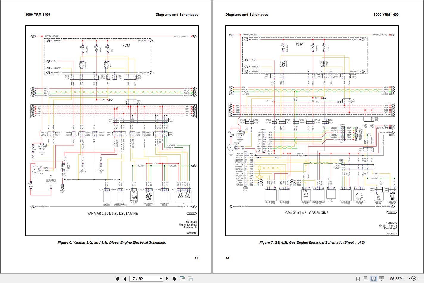424x283 pixels.
Task: Click the 8000 YRM 1409 header on left page
Action: point(38,15)
